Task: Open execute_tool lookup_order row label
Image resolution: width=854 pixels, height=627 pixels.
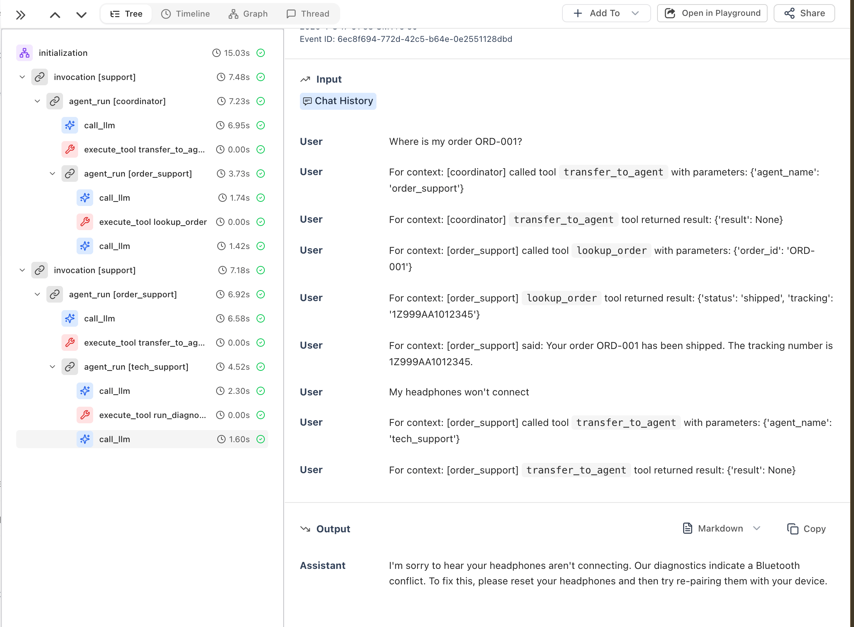Action: coord(153,222)
